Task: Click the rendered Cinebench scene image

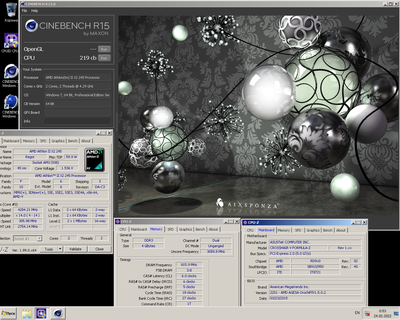Action: coord(259,116)
